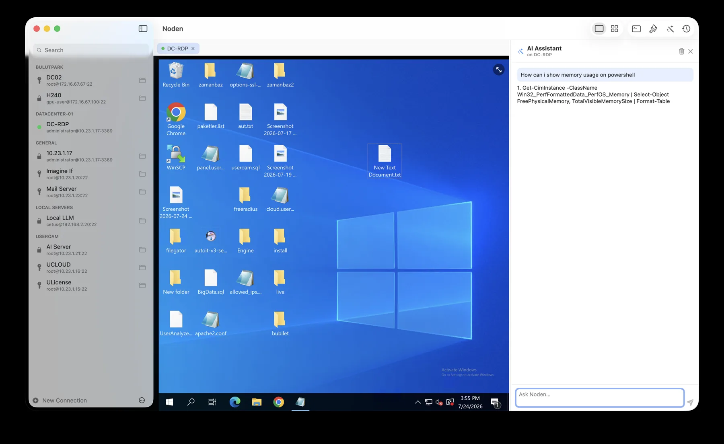Open File Explorer from taskbar
This screenshot has width=724, height=444.
[x=257, y=402]
